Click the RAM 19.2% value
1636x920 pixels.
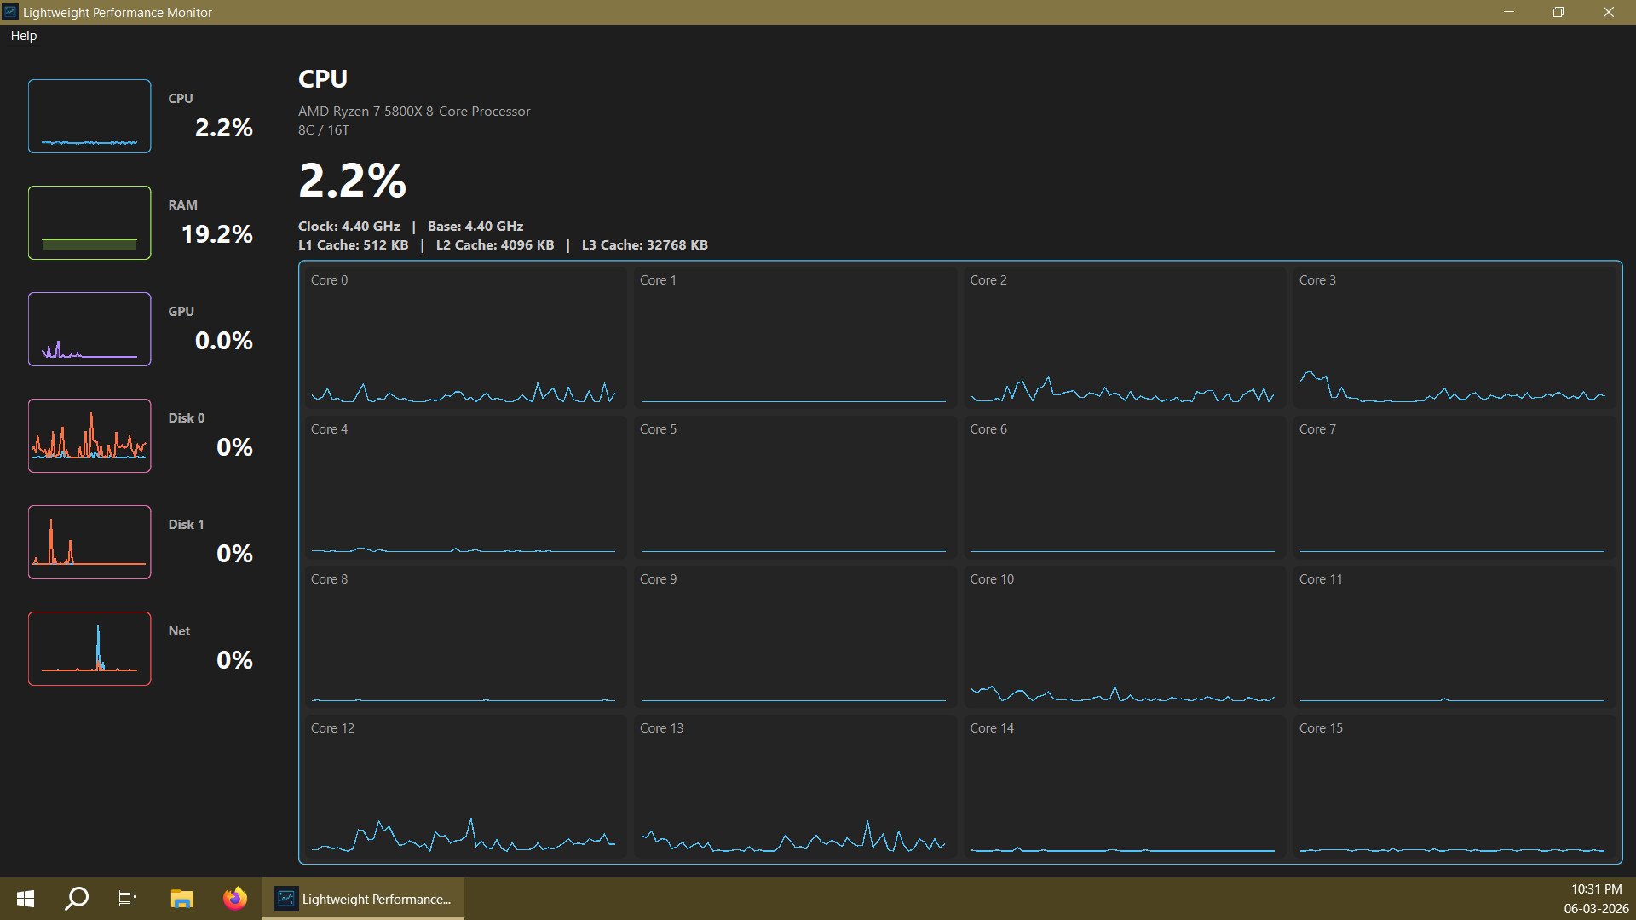pyautogui.click(x=217, y=234)
